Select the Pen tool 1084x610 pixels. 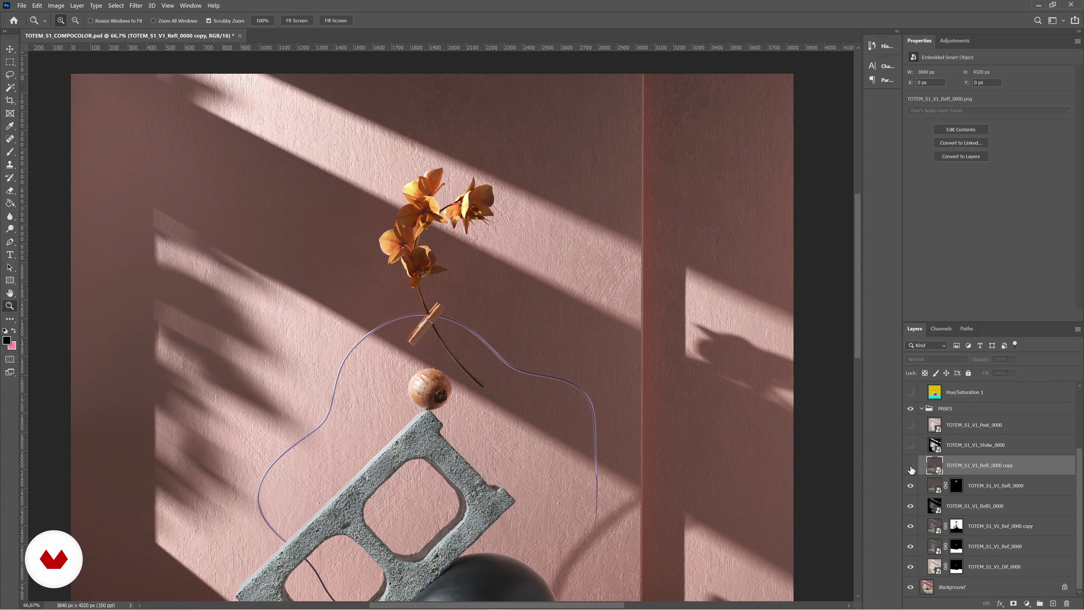10,242
